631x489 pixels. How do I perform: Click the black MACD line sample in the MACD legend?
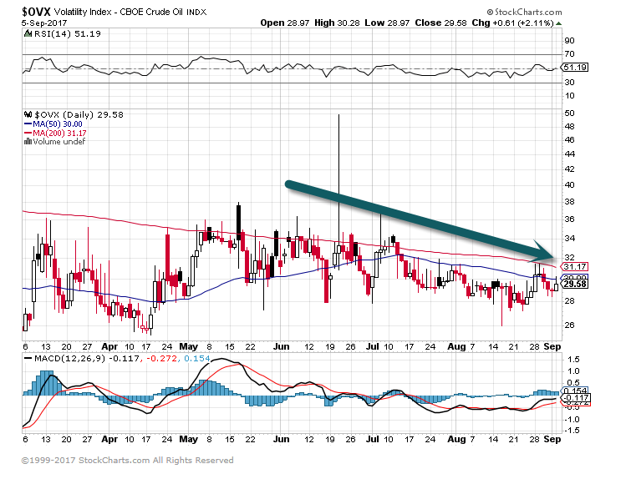click(x=28, y=358)
